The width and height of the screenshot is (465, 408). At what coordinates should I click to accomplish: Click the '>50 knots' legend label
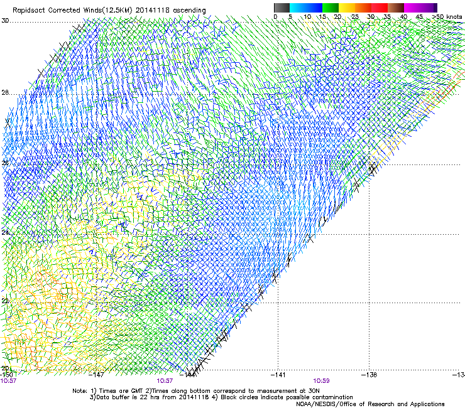pos(447,16)
